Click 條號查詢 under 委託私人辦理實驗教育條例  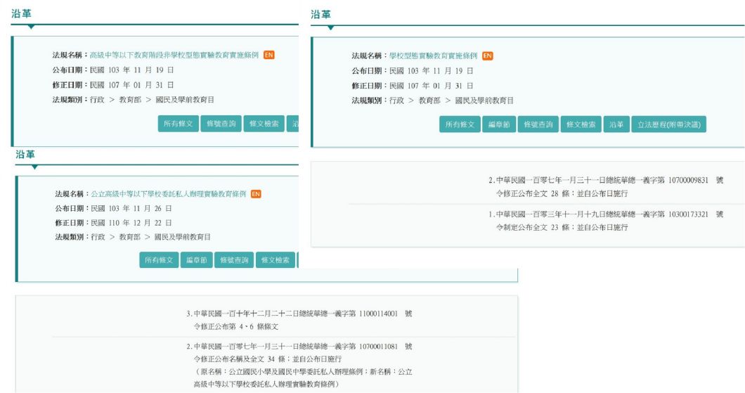(234, 260)
